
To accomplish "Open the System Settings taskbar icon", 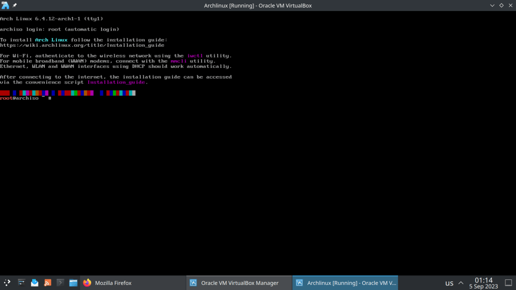I will click(x=22, y=283).
